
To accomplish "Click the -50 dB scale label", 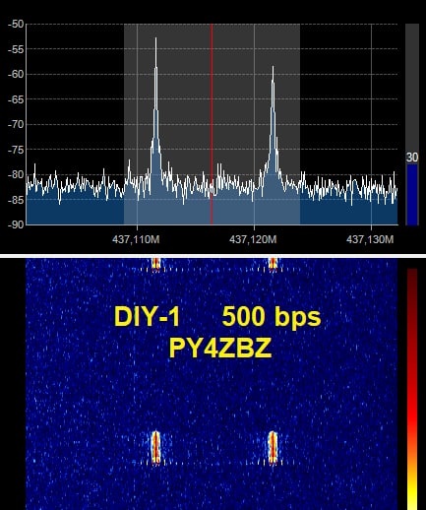I will (16, 24).
